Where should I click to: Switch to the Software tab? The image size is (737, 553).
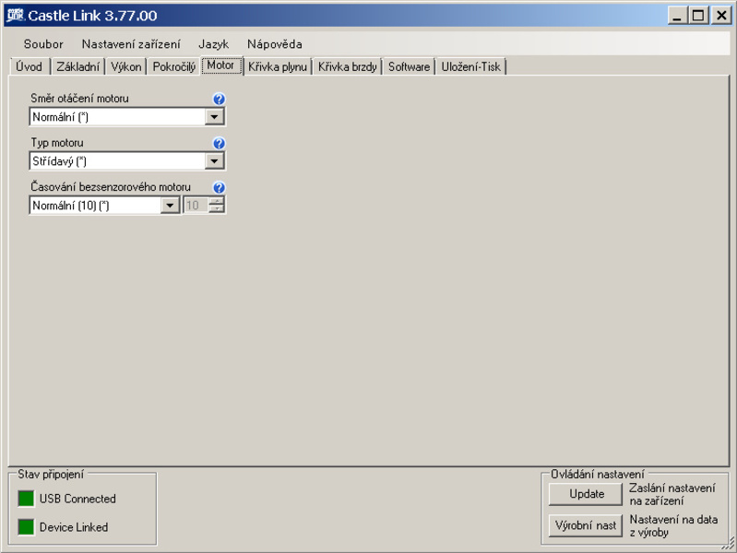pyautogui.click(x=409, y=66)
